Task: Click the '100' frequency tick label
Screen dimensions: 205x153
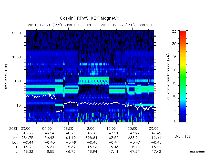Action: point(18,81)
